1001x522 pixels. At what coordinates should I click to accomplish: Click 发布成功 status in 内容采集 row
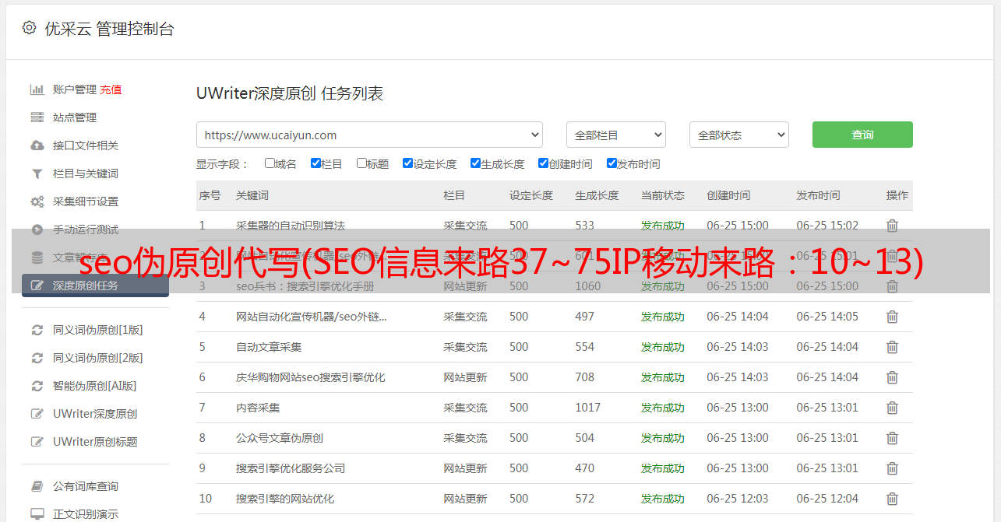(663, 408)
